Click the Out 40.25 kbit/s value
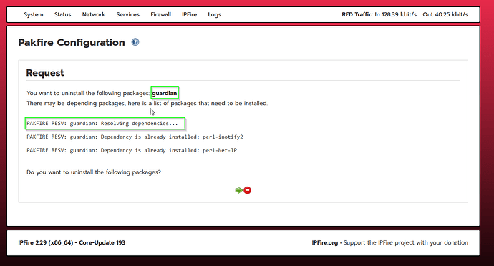494x266 pixels. click(445, 14)
